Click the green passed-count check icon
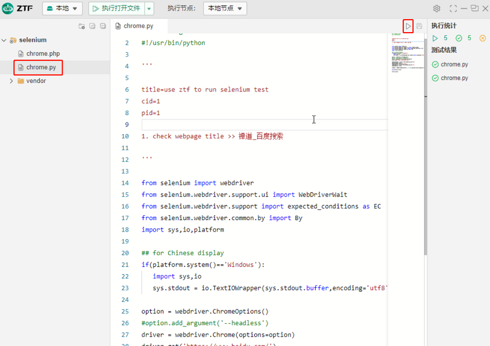Screen dimensions: 490x346 tap(459, 38)
